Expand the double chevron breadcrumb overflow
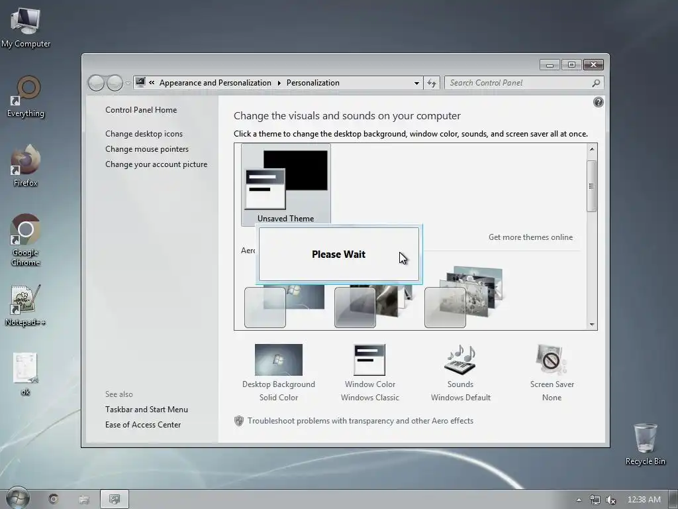This screenshot has height=509, width=678. click(152, 83)
